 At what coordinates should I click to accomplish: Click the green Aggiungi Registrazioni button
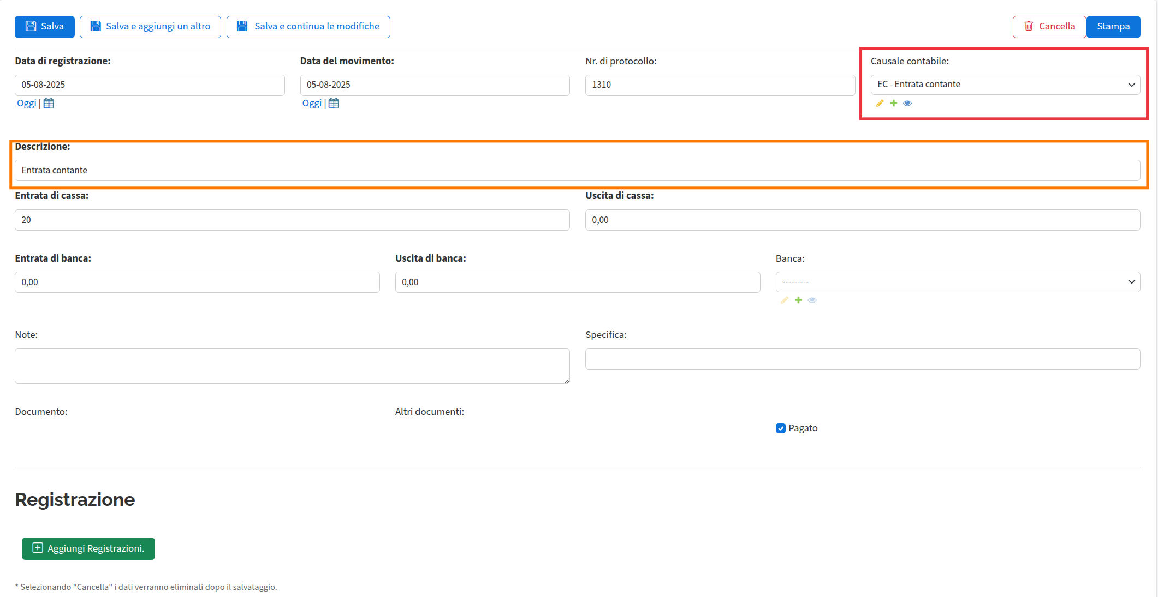pos(88,548)
